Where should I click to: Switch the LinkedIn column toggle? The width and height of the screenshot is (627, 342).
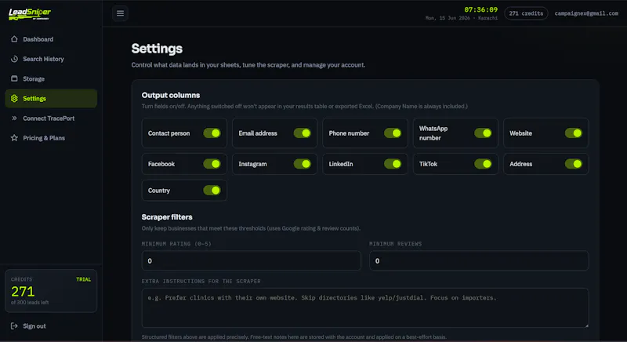tap(393, 164)
